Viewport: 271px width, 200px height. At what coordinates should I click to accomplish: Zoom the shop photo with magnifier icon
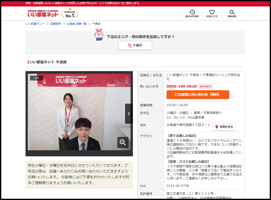click(123, 142)
